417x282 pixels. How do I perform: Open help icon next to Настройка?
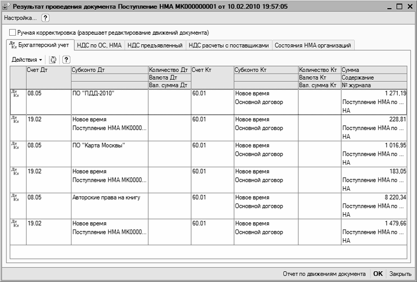coord(45,18)
